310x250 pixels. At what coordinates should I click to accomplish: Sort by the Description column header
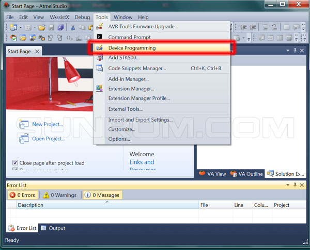pyautogui.click(x=30, y=205)
